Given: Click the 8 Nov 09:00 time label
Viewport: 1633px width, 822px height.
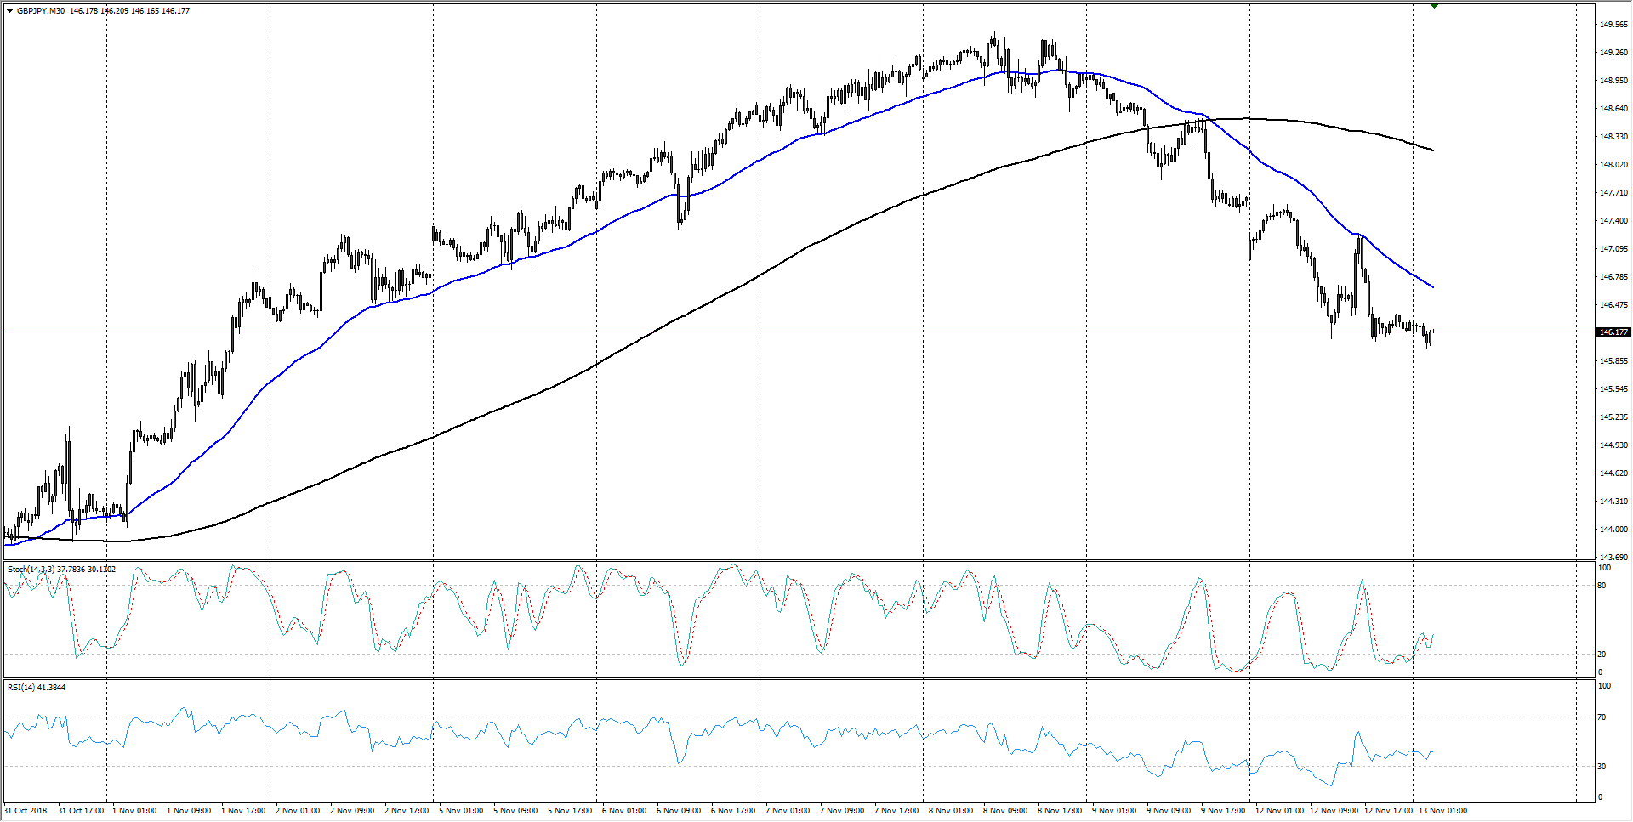Looking at the screenshot, I should 1005,810.
